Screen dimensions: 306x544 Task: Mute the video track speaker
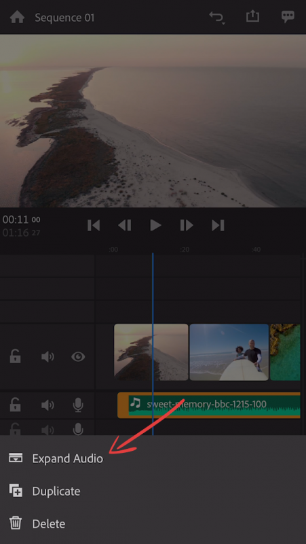point(47,356)
